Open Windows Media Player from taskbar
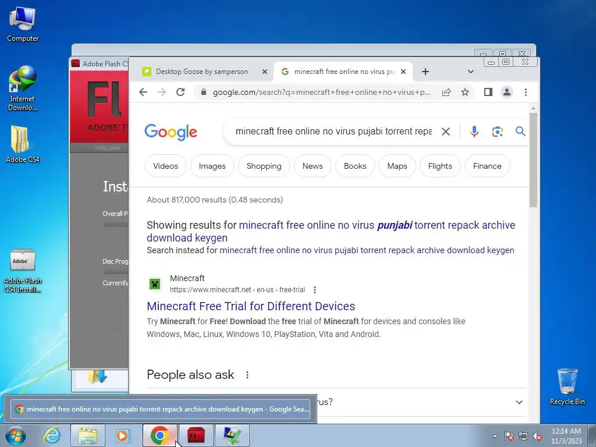This screenshot has width=596, height=447. click(123, 435)
